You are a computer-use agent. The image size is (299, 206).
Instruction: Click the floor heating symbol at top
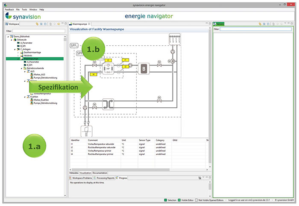click(175, 39)
